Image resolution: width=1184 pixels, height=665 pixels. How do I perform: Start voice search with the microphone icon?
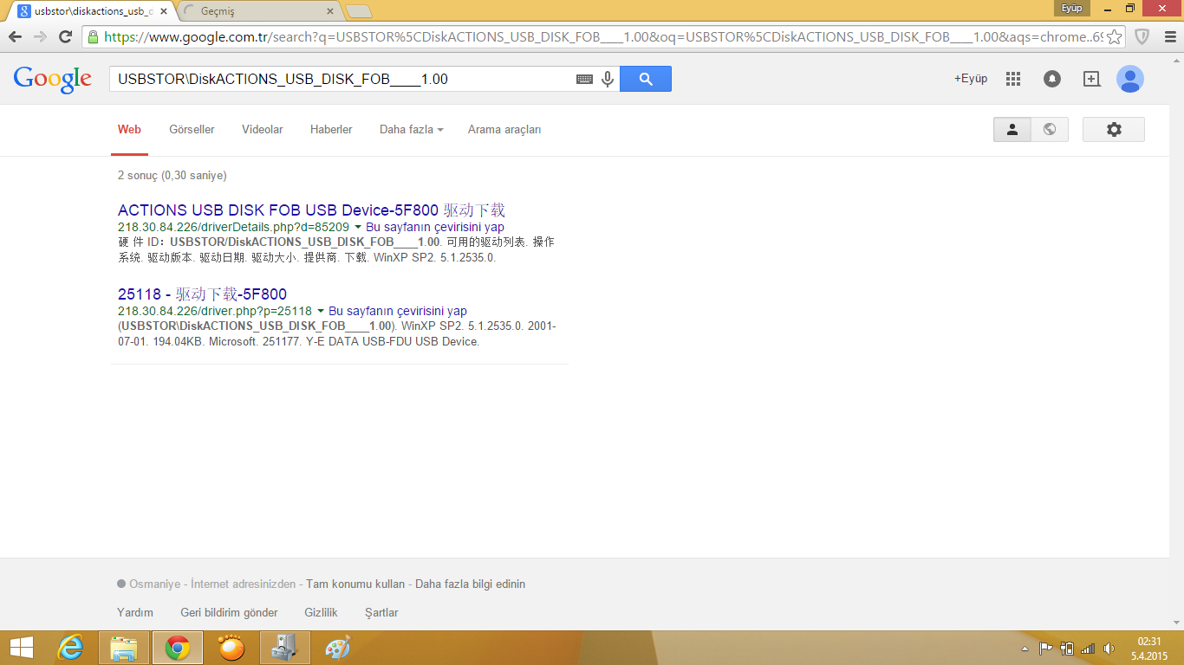608,79
